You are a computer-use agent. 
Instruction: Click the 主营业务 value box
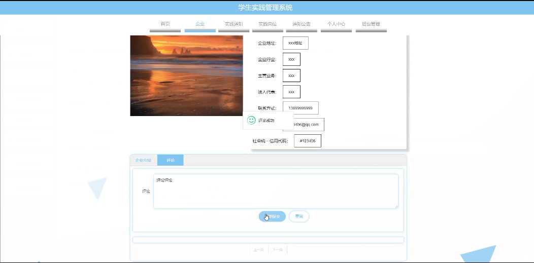coord(291,76)
